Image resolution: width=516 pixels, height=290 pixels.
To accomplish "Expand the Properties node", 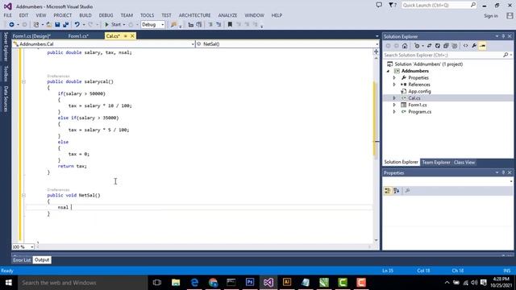I will click(x=394, y=78).
